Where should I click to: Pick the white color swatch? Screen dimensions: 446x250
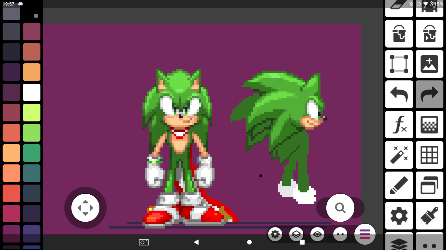tap(32, 92)
